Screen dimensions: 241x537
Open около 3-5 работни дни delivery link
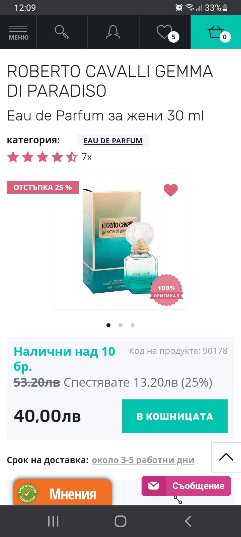[x=143, y=460]
